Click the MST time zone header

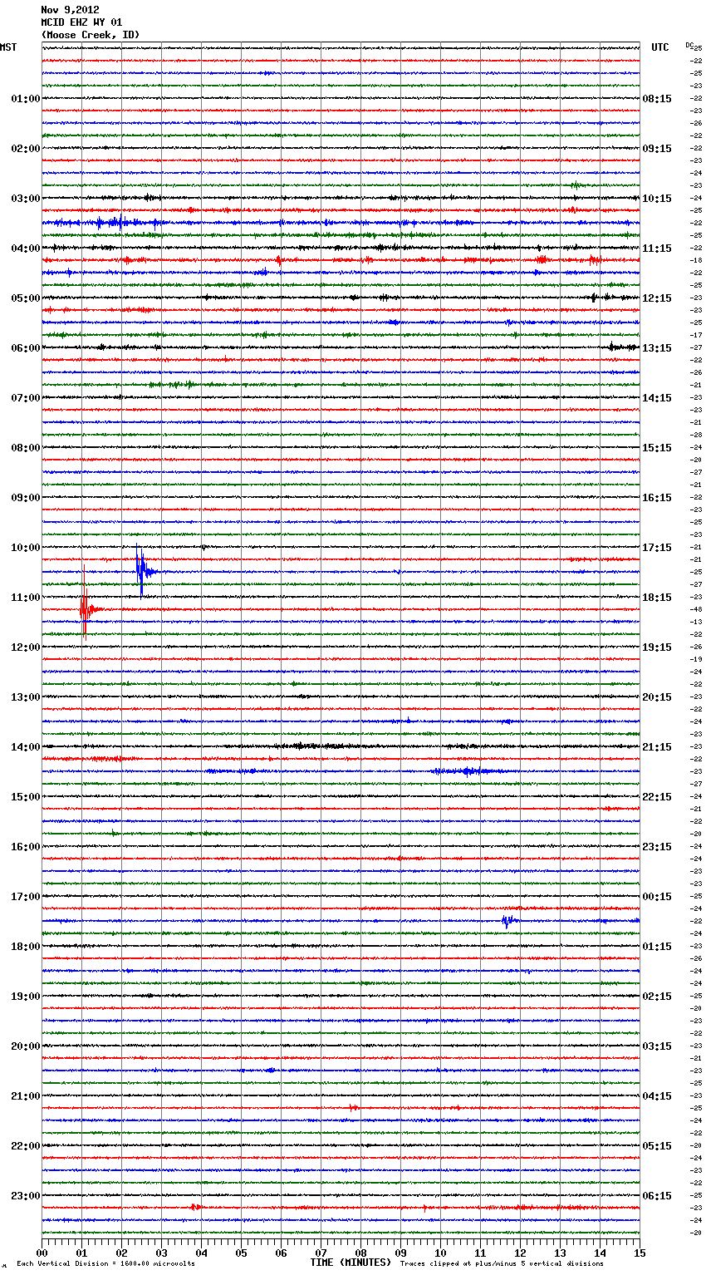click(x=8, y=47)
